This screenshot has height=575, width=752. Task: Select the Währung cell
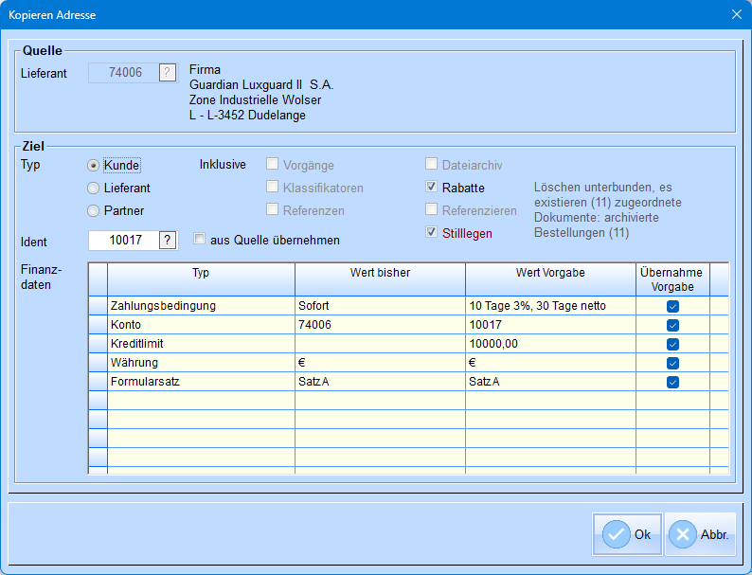point(201,363)
